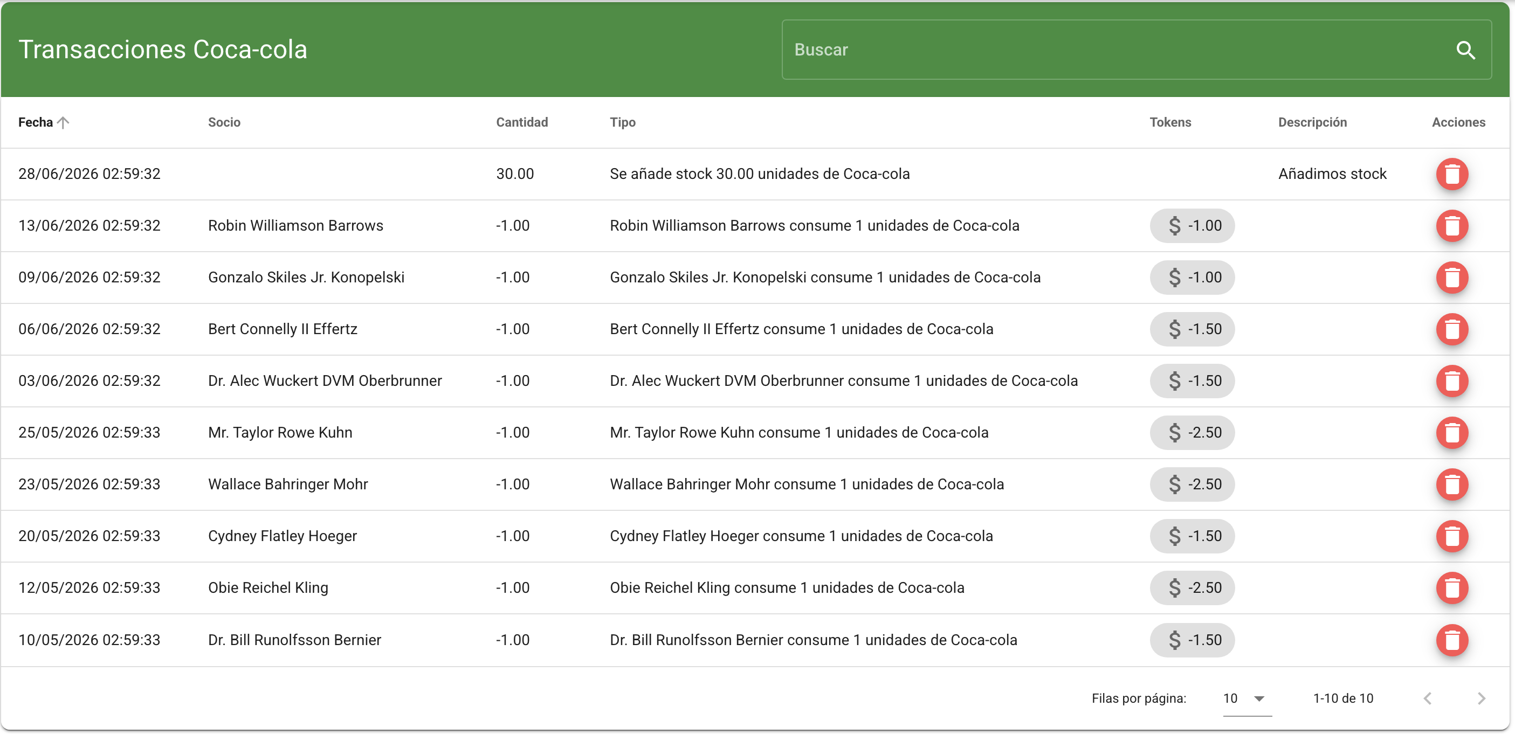Sort by the Descripción column header
This screenshot has height=734, width=1515.
tap(1312, 122)
